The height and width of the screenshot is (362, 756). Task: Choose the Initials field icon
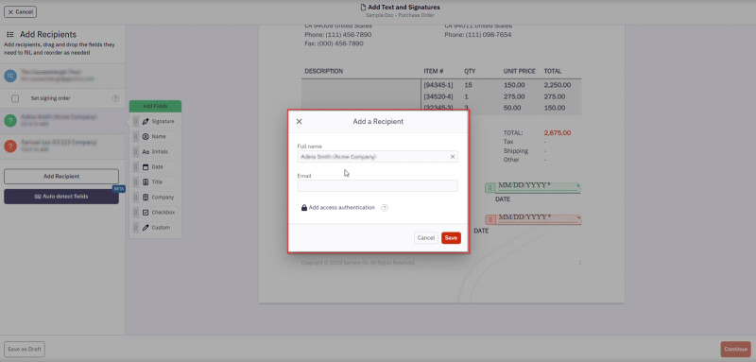pyautogui.click(x=146, y=152)
